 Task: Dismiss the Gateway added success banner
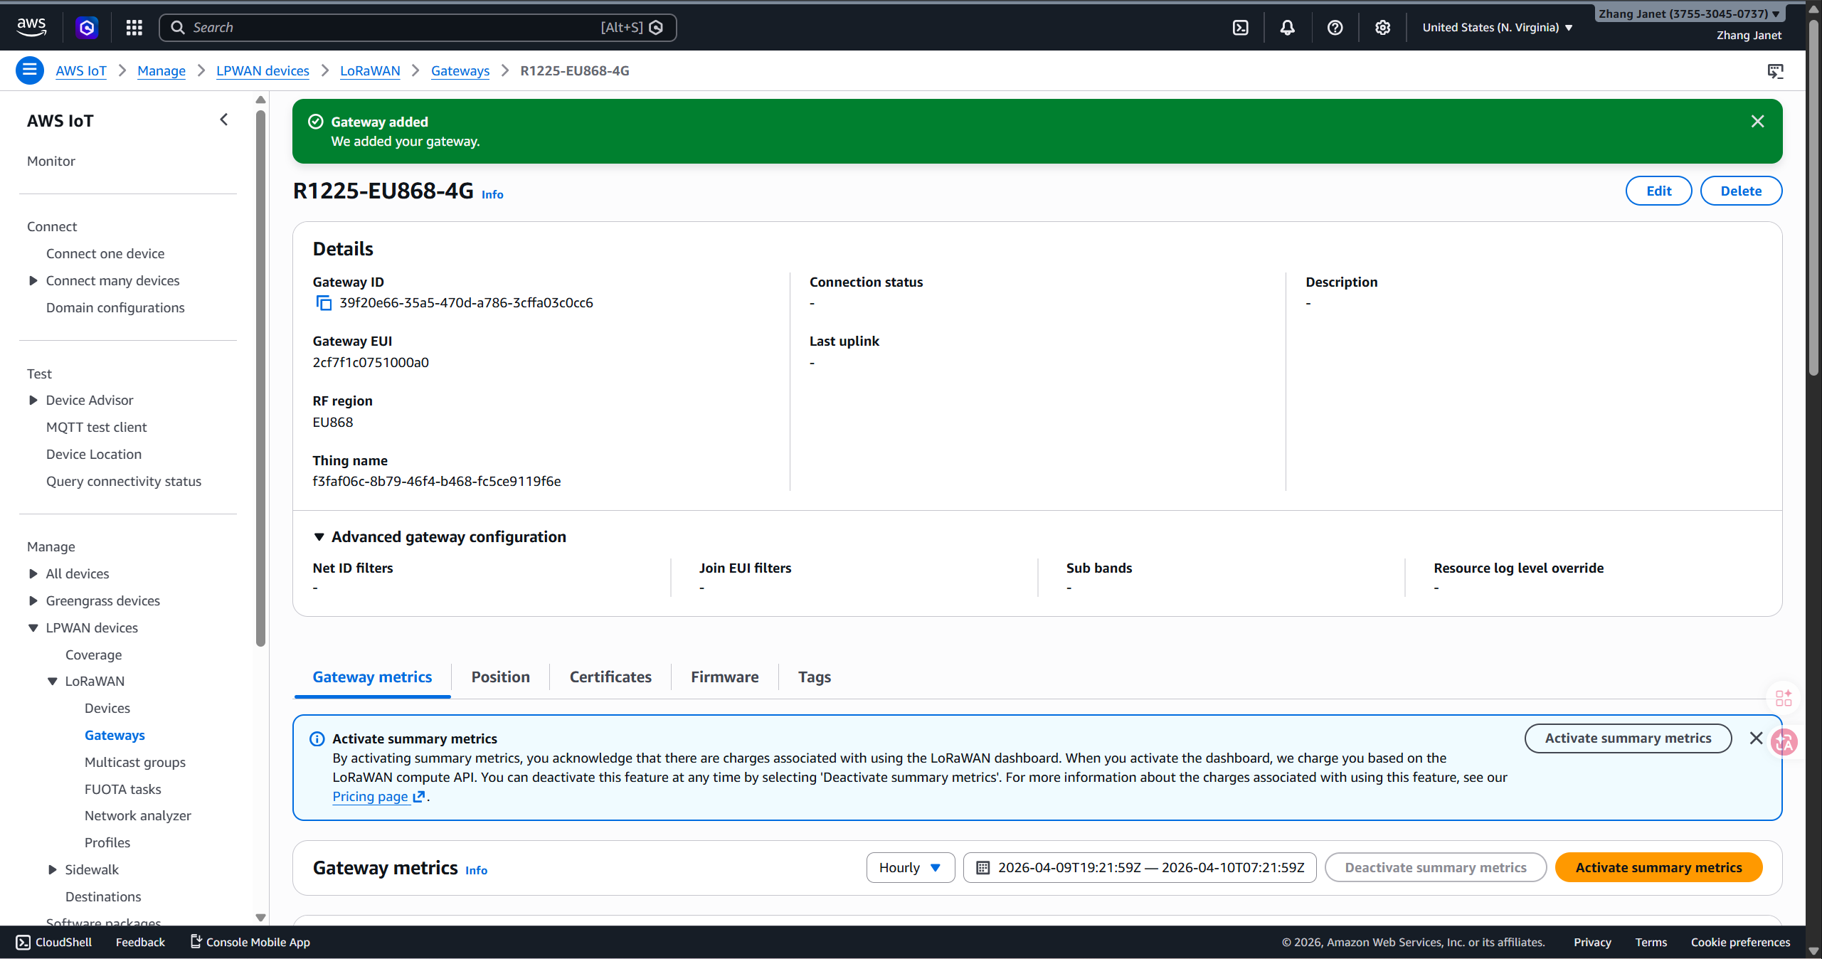coord(1757,122)
